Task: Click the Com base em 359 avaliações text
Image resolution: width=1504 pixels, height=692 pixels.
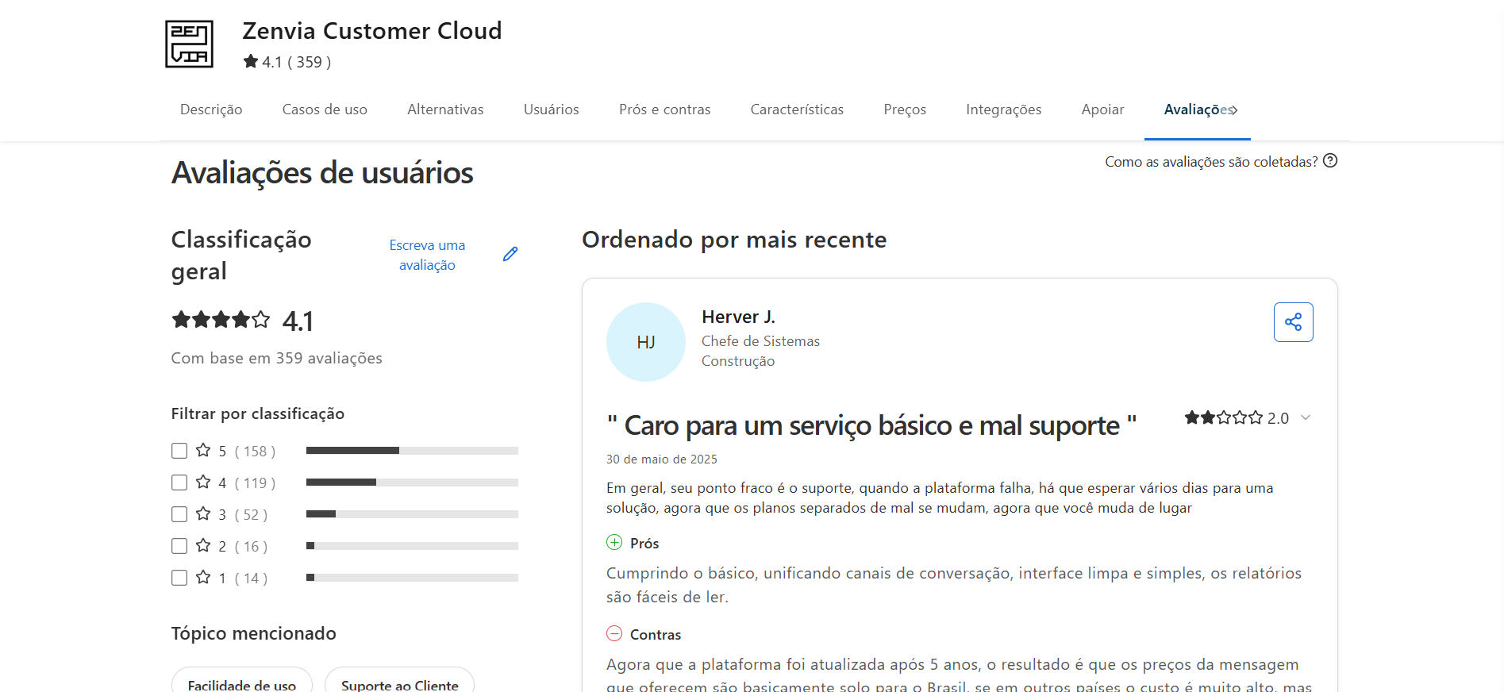Action: [277, 358]
